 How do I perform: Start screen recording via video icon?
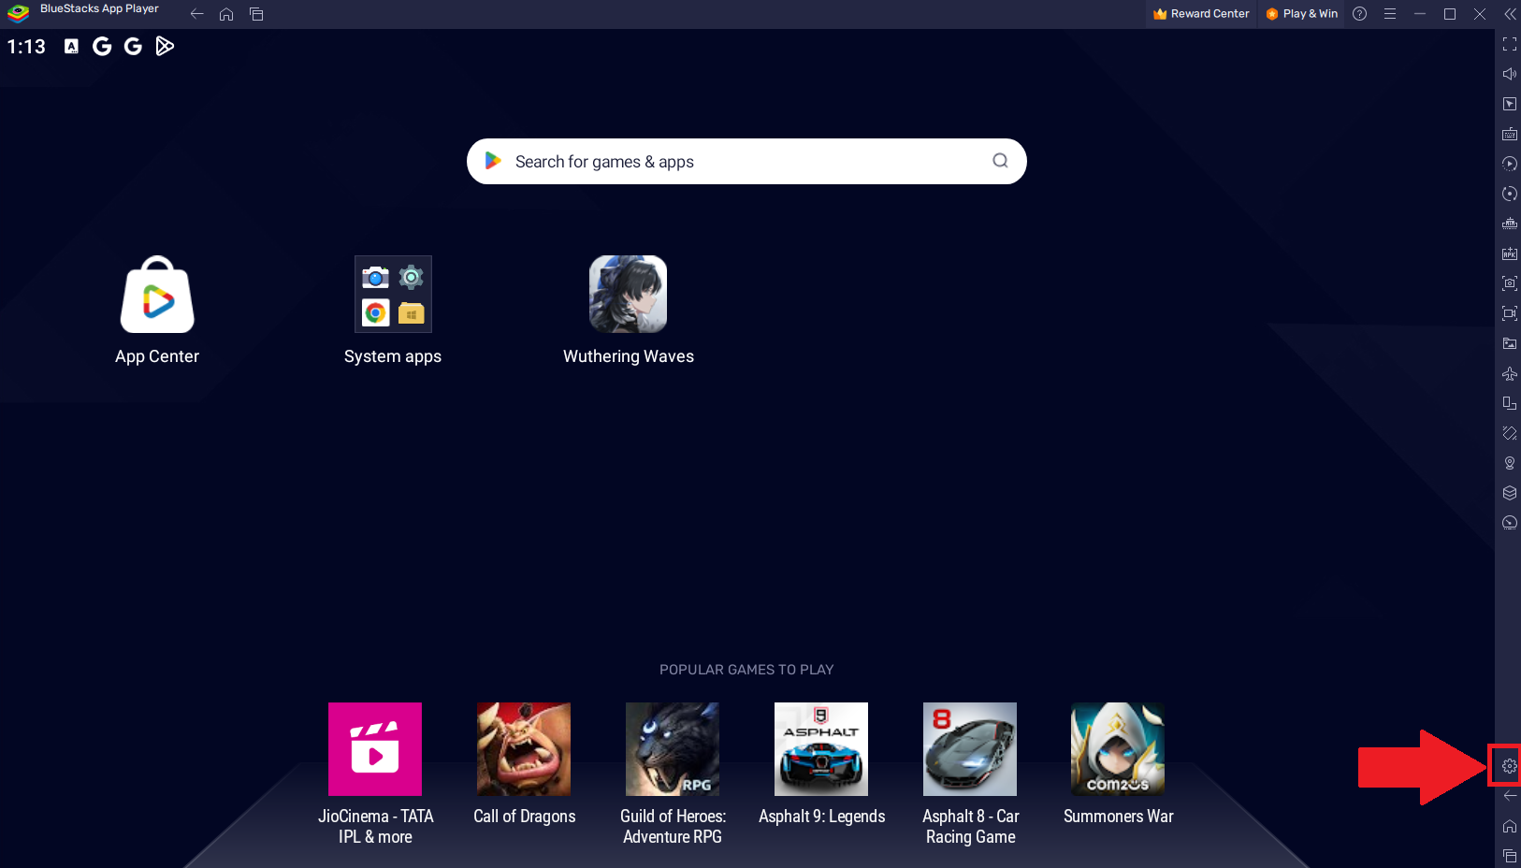click(1510, 313)
